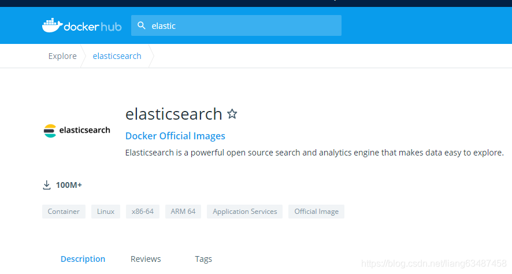Switch to the Description tab
512x274 pixels.
click(x=83, y=259)
